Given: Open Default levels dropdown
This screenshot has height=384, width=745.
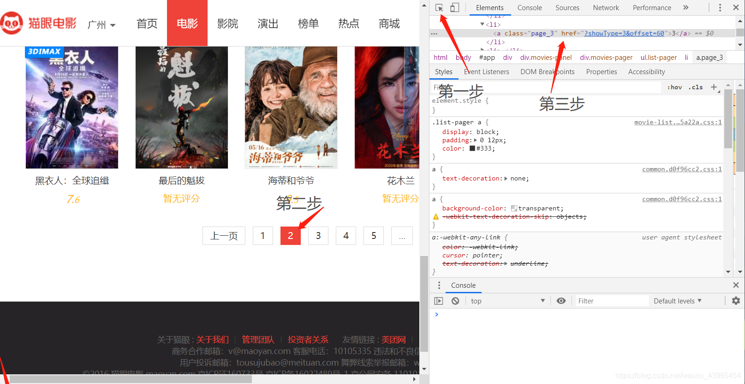Looking at the screenshot, I should (x=678, y=301).
